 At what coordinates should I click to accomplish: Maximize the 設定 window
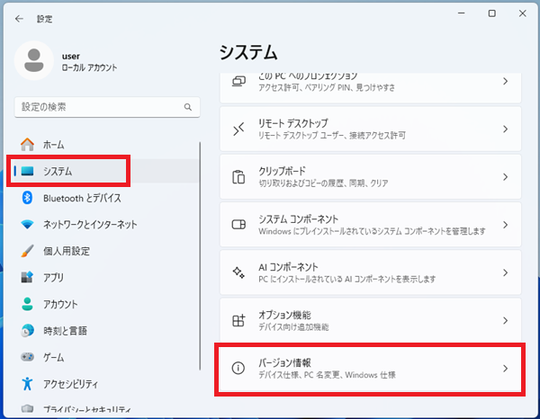point(491,13)
